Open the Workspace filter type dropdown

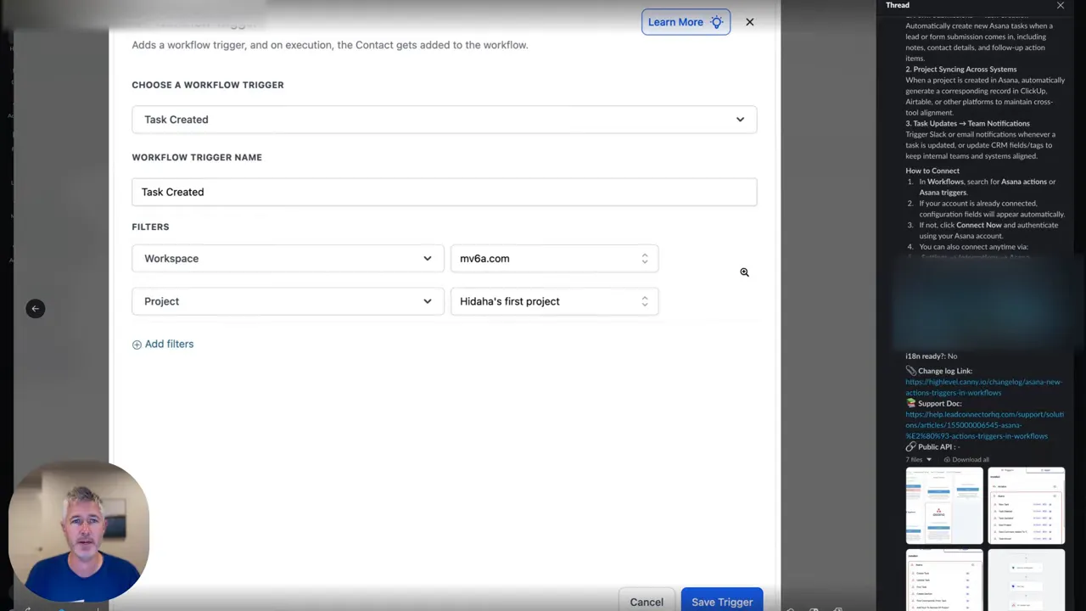click(x=288, y=259)
